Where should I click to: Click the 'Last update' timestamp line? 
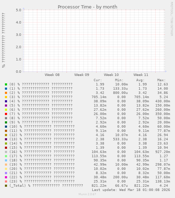tap(131, 190)
